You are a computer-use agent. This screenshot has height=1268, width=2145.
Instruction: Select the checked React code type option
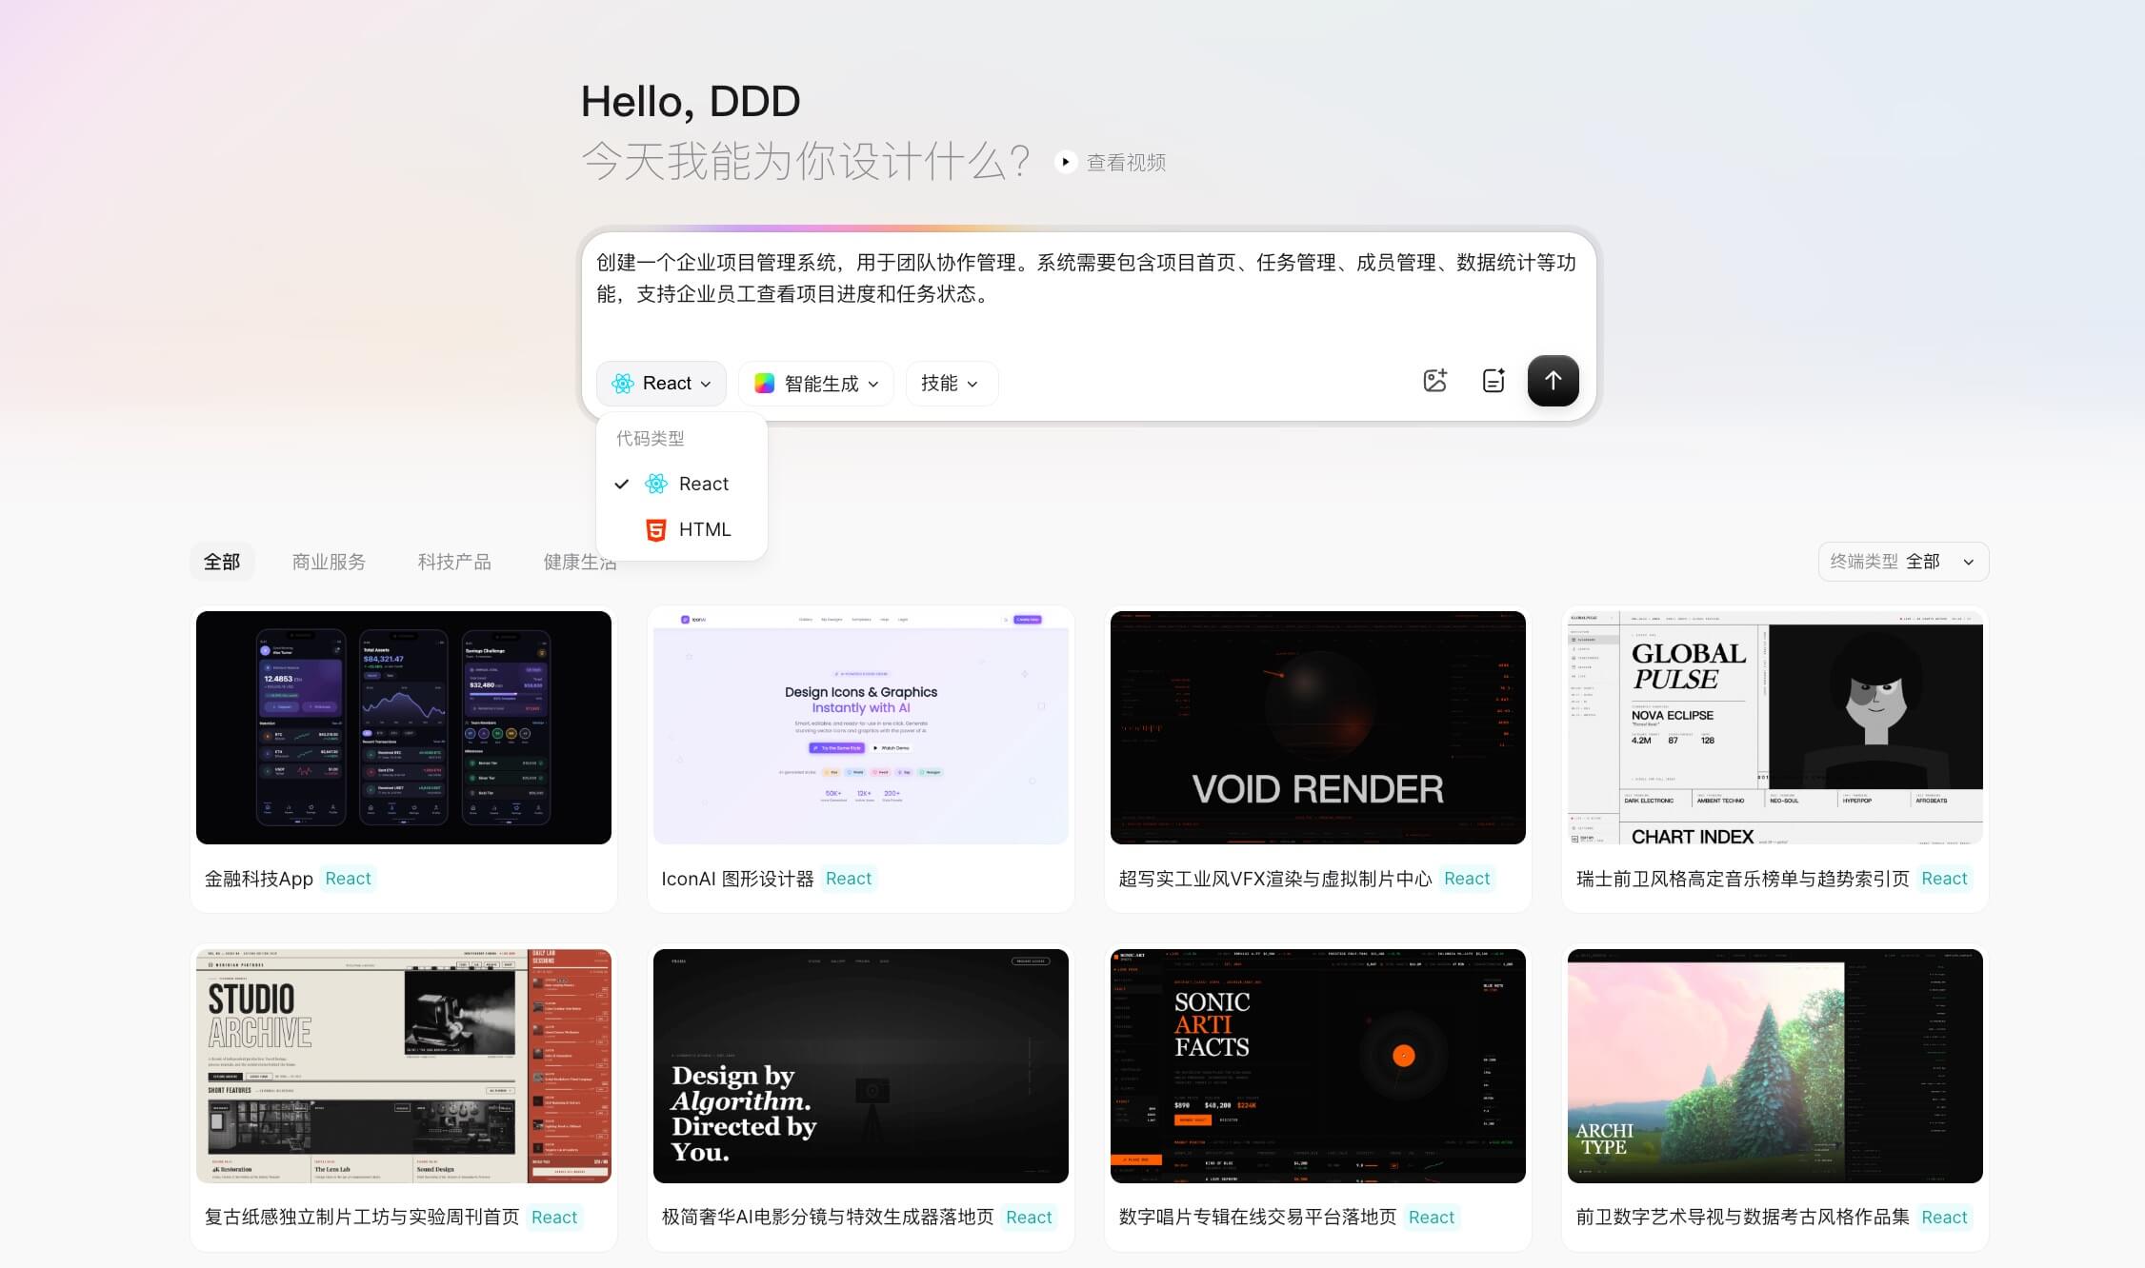682,484
